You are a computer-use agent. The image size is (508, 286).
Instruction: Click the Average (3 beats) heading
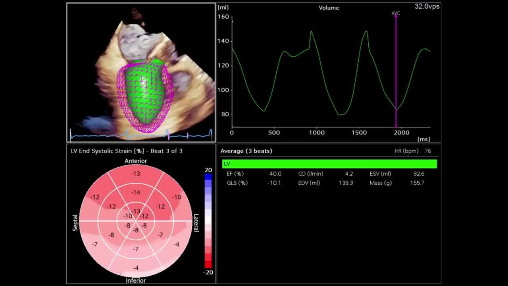[246, 151]
